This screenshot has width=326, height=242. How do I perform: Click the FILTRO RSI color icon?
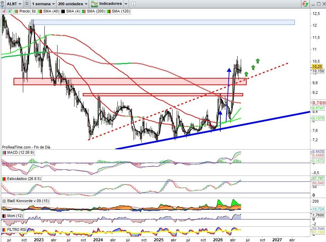[x=4, y=230]
